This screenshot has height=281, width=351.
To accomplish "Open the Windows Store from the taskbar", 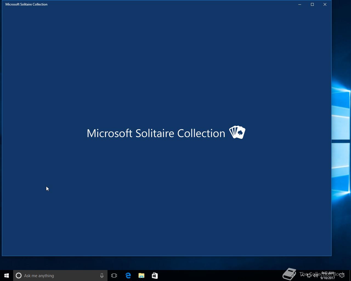I will [155, 276].
